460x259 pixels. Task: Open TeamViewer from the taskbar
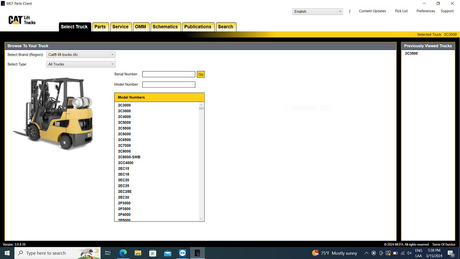[183, 253]
